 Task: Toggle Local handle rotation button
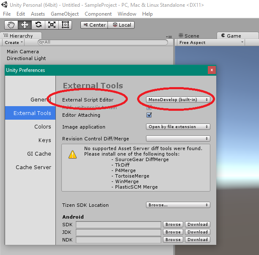[x=121, y=25]
